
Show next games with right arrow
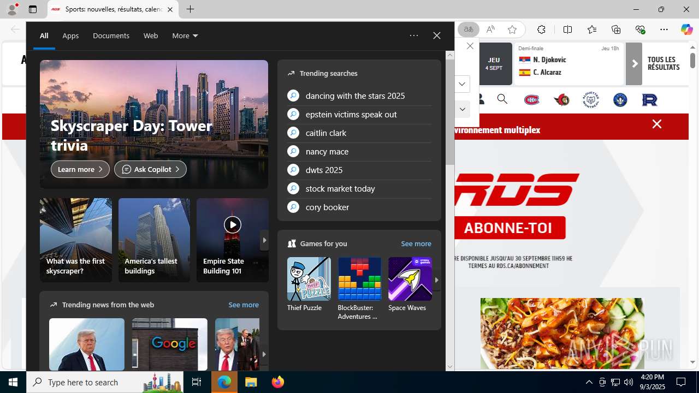pyautogui.click(x=436, y=280)
